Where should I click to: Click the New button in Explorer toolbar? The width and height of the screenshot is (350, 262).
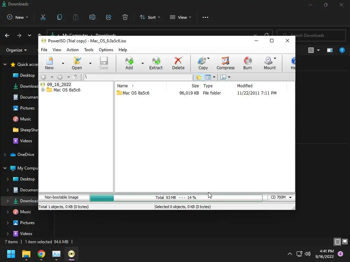(x=18, y=17)
